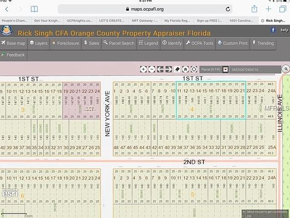Switch to the LET'S CREATE... tab

tap(112, 21)
